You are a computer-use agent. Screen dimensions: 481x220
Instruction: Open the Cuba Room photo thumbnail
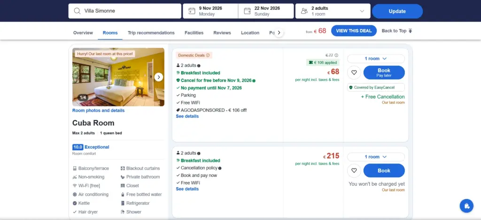[118, 77]
